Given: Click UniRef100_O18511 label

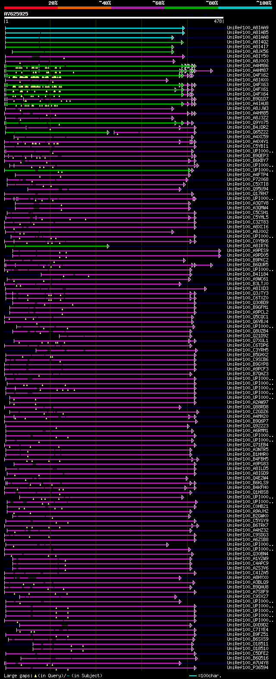Looking at the screenshot, I should pyautogui.click(x=248, y=644).
